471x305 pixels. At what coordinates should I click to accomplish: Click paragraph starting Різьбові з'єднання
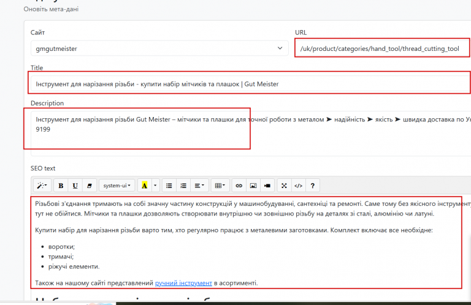pos(253,209)
